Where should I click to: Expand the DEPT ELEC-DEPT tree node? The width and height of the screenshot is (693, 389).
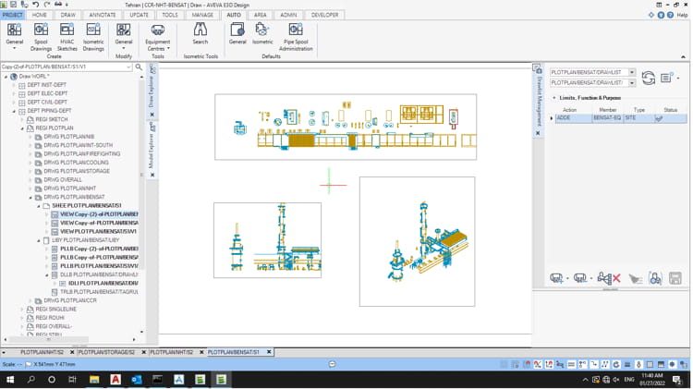[x=14, y=93]
